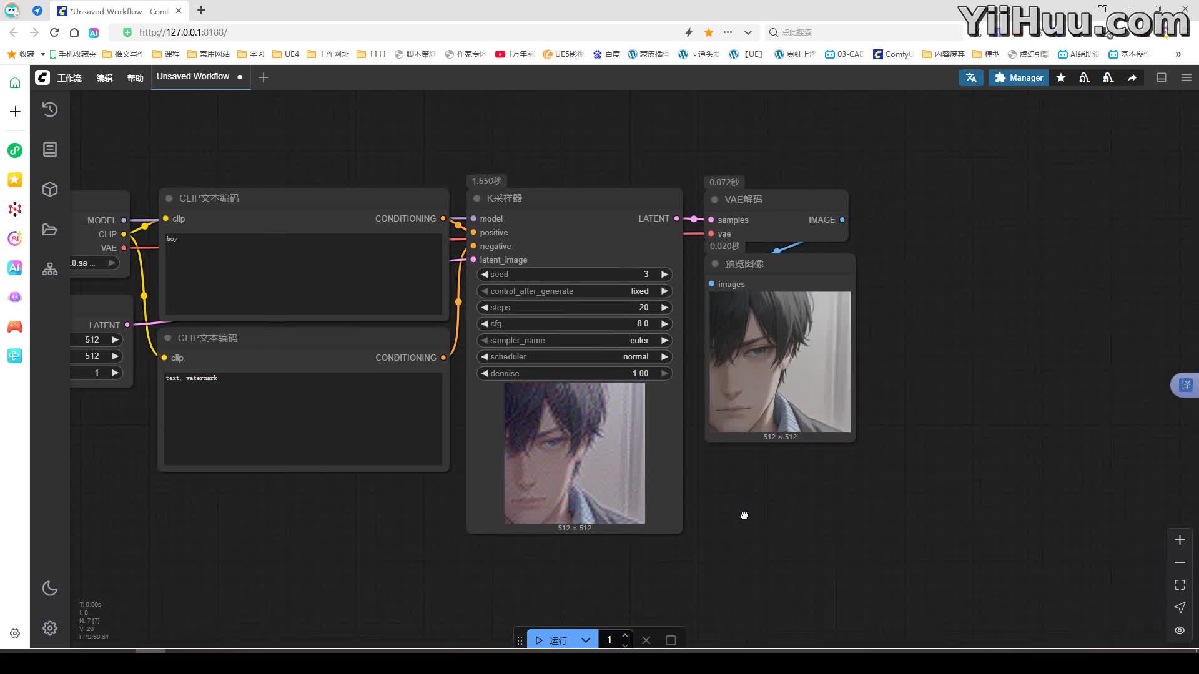Screen dimensions: 1199x674
Task: Open the 工作流 menu
Action: pyautogui.click(x=69, y=77)
